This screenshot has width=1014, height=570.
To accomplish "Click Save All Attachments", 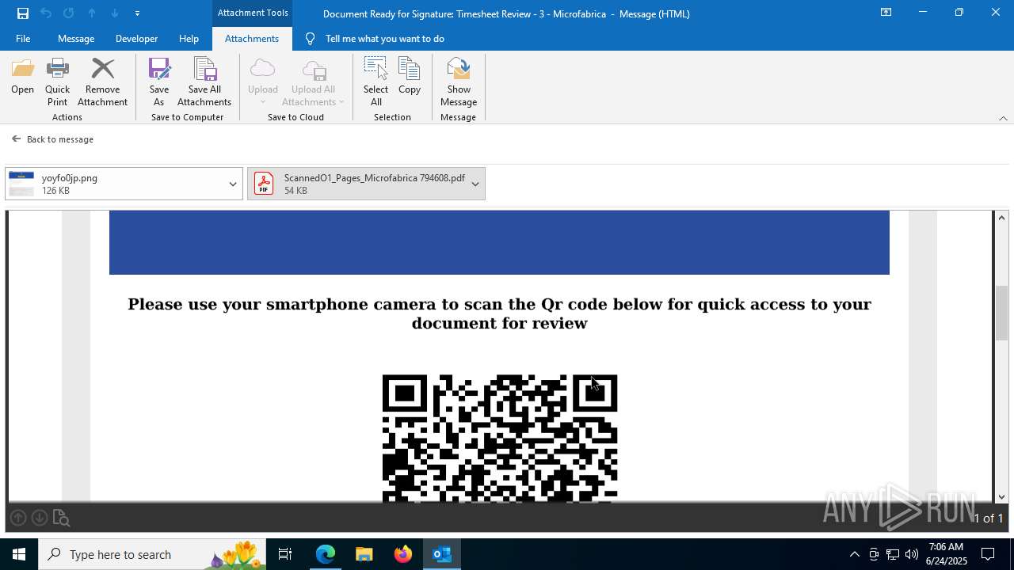I will click(204, 82).
